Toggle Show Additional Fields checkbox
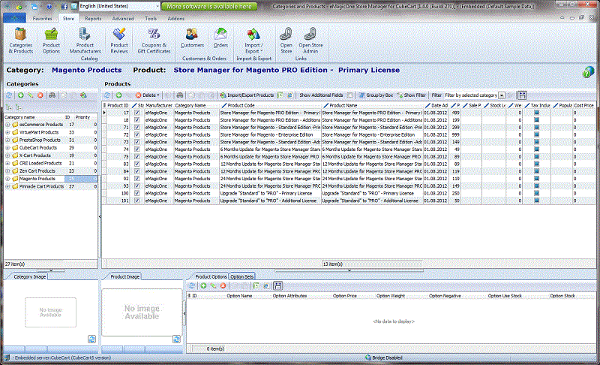 pyautogui.click(x=349, y=95)
